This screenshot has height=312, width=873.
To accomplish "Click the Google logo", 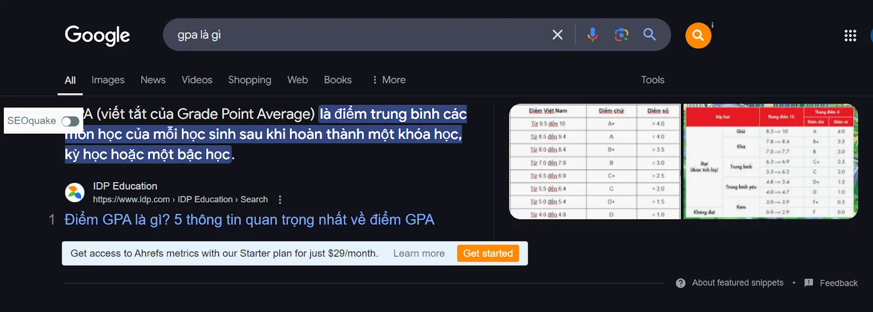I will 97,35.
